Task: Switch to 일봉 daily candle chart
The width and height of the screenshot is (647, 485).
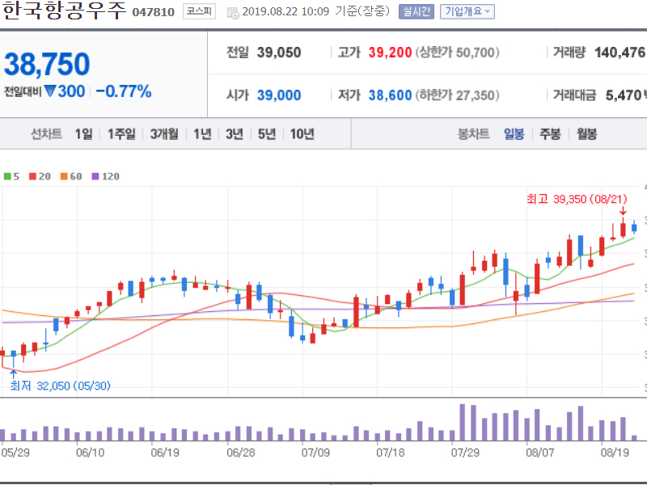Action: [514, 134]
